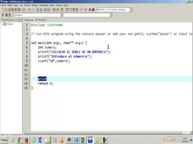Click the Stop execution X icon
The width and height of the screenshot is (193, 144).
tap(86, 10)
